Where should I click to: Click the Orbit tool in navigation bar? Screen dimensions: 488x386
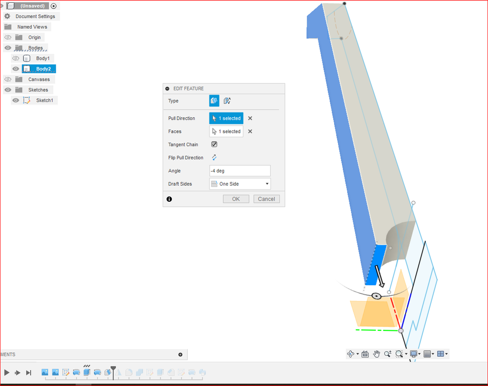coord(351,354)
